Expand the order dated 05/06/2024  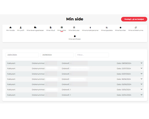click(142, 84)
